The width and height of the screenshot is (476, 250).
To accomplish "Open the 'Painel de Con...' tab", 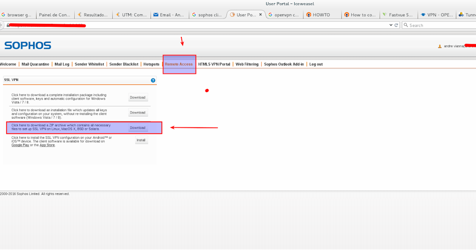I will pos(55,15).
